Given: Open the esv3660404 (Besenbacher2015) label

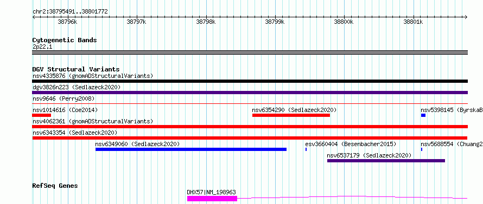Looking at the screenshot, I should (351, 144).
